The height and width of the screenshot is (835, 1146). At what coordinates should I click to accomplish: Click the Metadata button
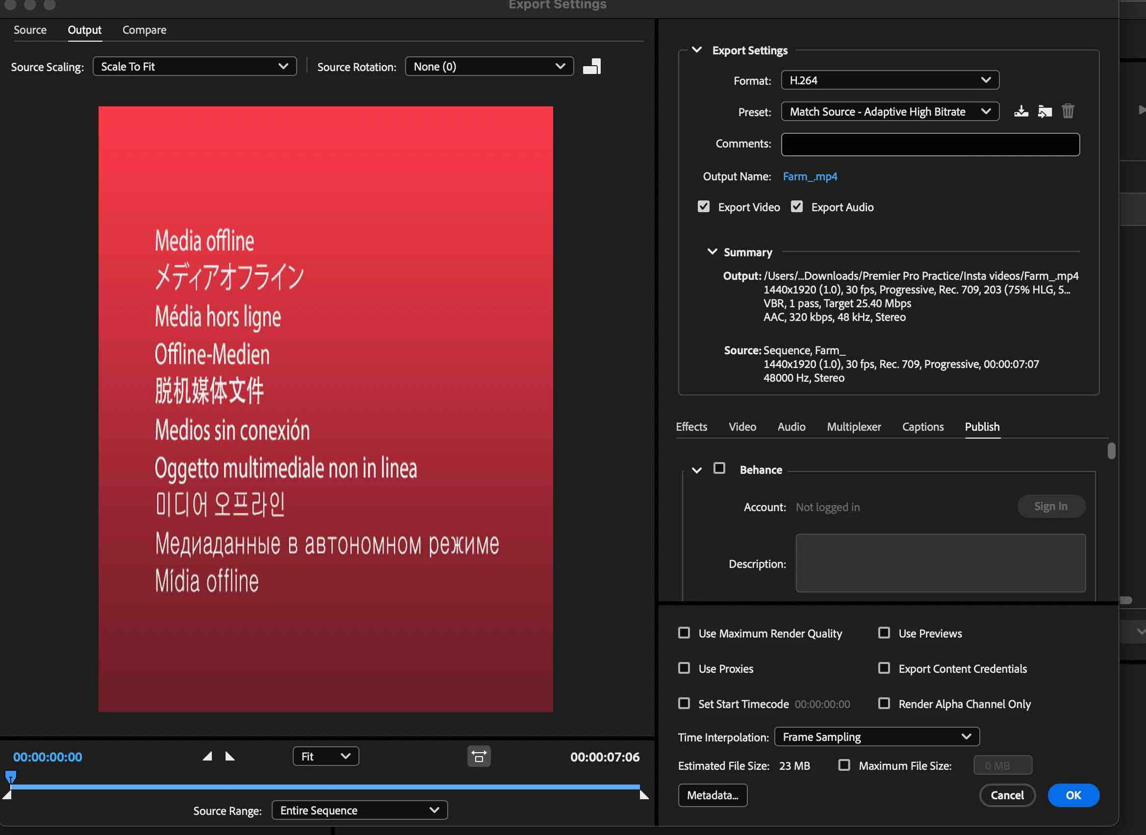pyautogui.click(x=712, y=795)
